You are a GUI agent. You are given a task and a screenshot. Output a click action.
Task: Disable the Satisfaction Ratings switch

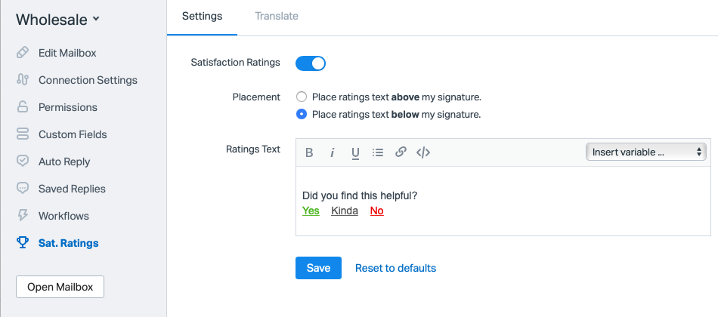tap(311, 63)
